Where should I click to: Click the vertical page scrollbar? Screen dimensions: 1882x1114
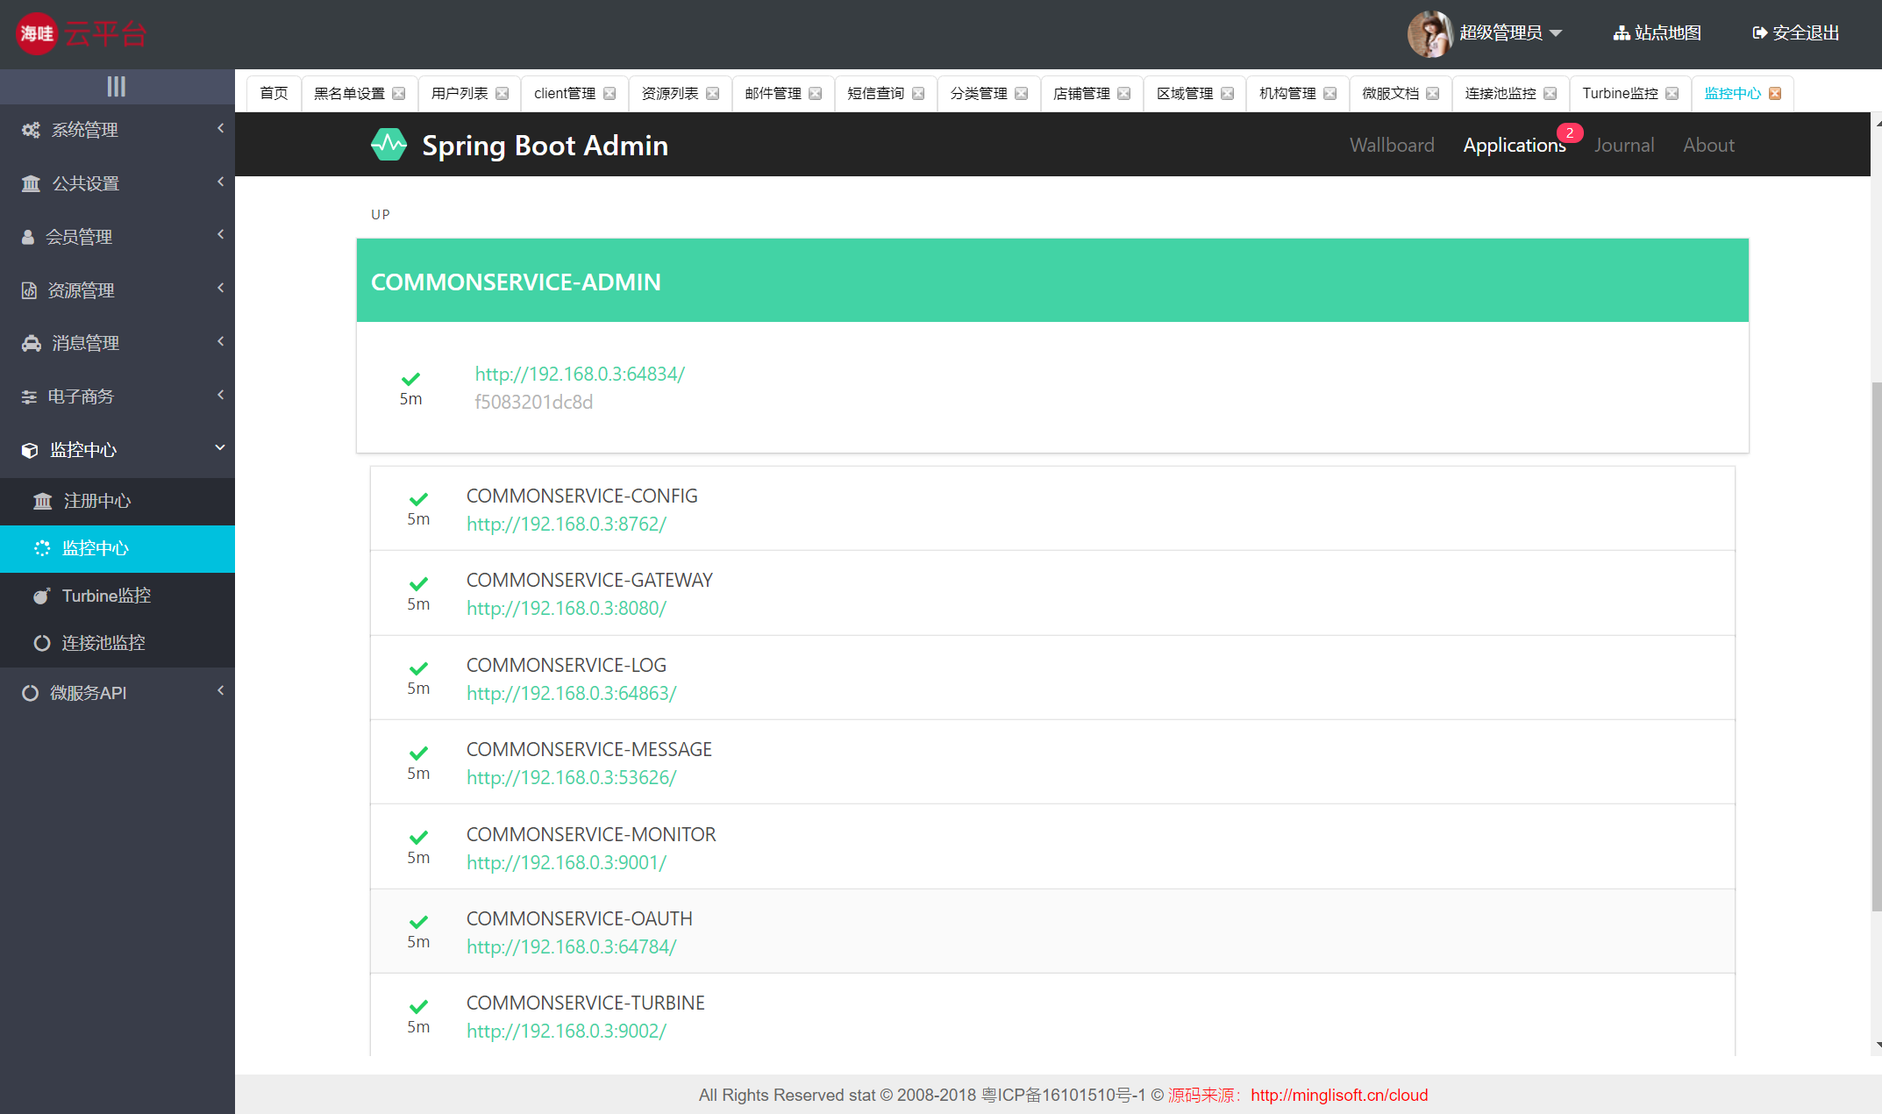pos(1876,645)
